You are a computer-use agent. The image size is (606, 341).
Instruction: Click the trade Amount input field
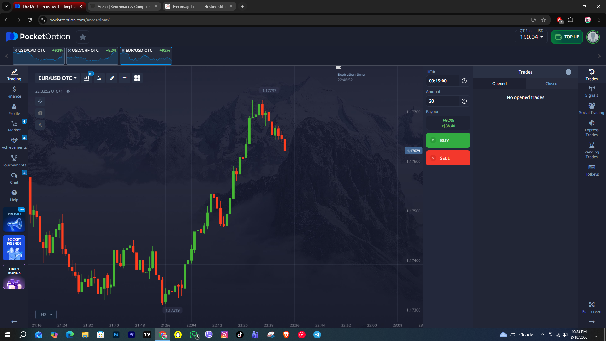pos(442,101)
